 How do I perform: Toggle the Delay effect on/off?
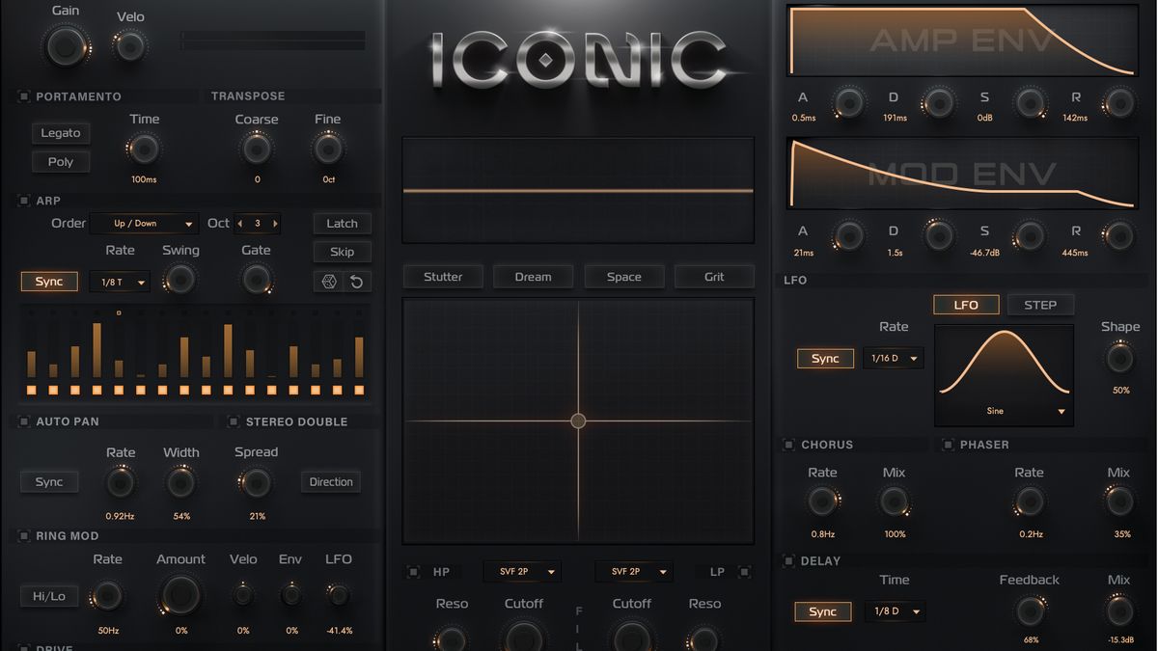[x=788, y=560]
